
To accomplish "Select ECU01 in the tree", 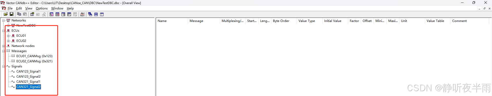I will click(21, 36).
